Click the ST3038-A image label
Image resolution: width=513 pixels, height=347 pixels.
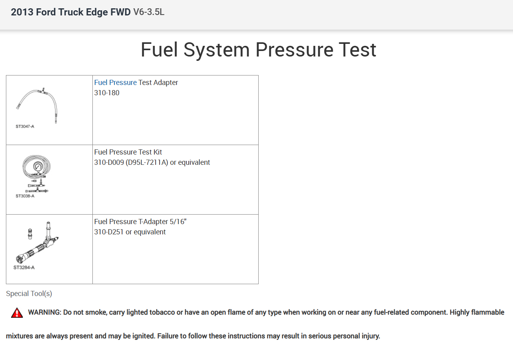click(x=25, y=196)
